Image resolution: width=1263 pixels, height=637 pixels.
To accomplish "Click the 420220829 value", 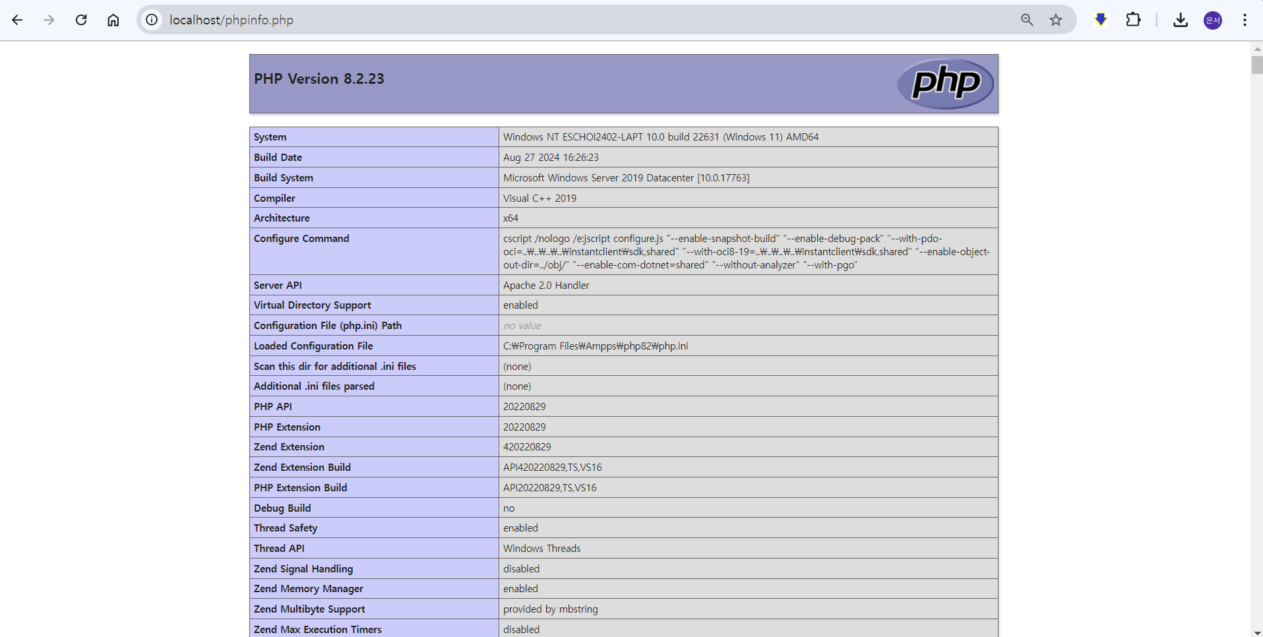I will click(527, 447).
